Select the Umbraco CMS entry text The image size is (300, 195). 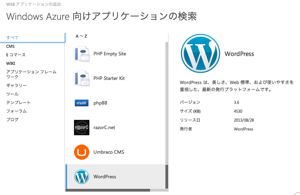109,152
